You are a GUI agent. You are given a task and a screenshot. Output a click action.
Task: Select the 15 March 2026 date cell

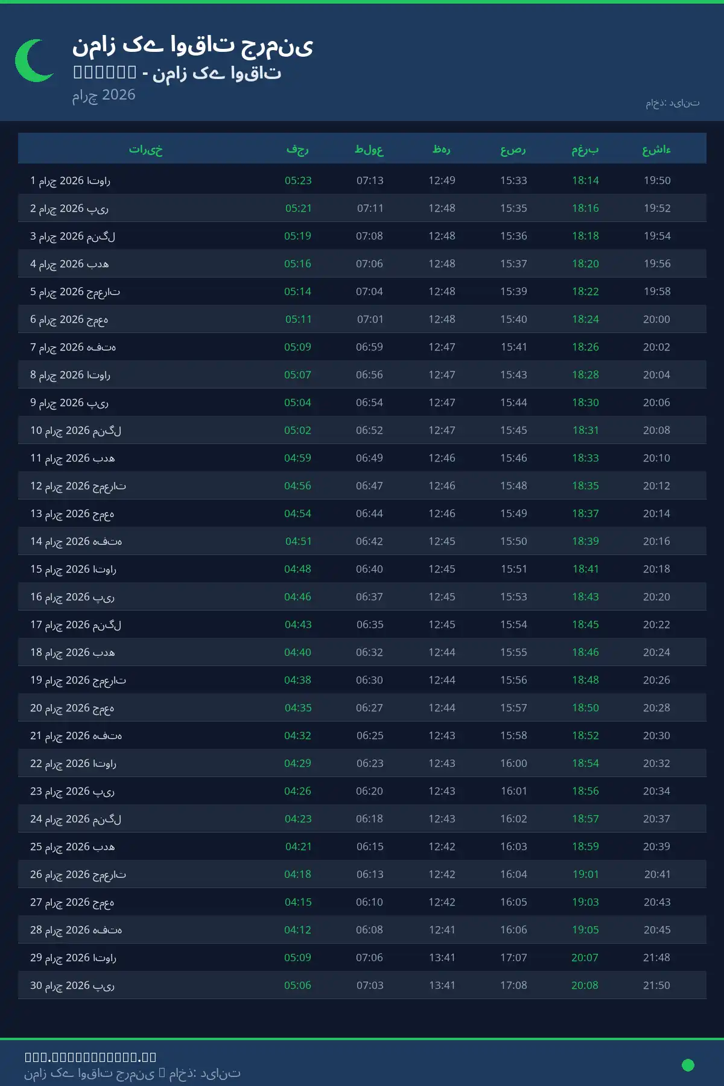(x=73, y=569)
